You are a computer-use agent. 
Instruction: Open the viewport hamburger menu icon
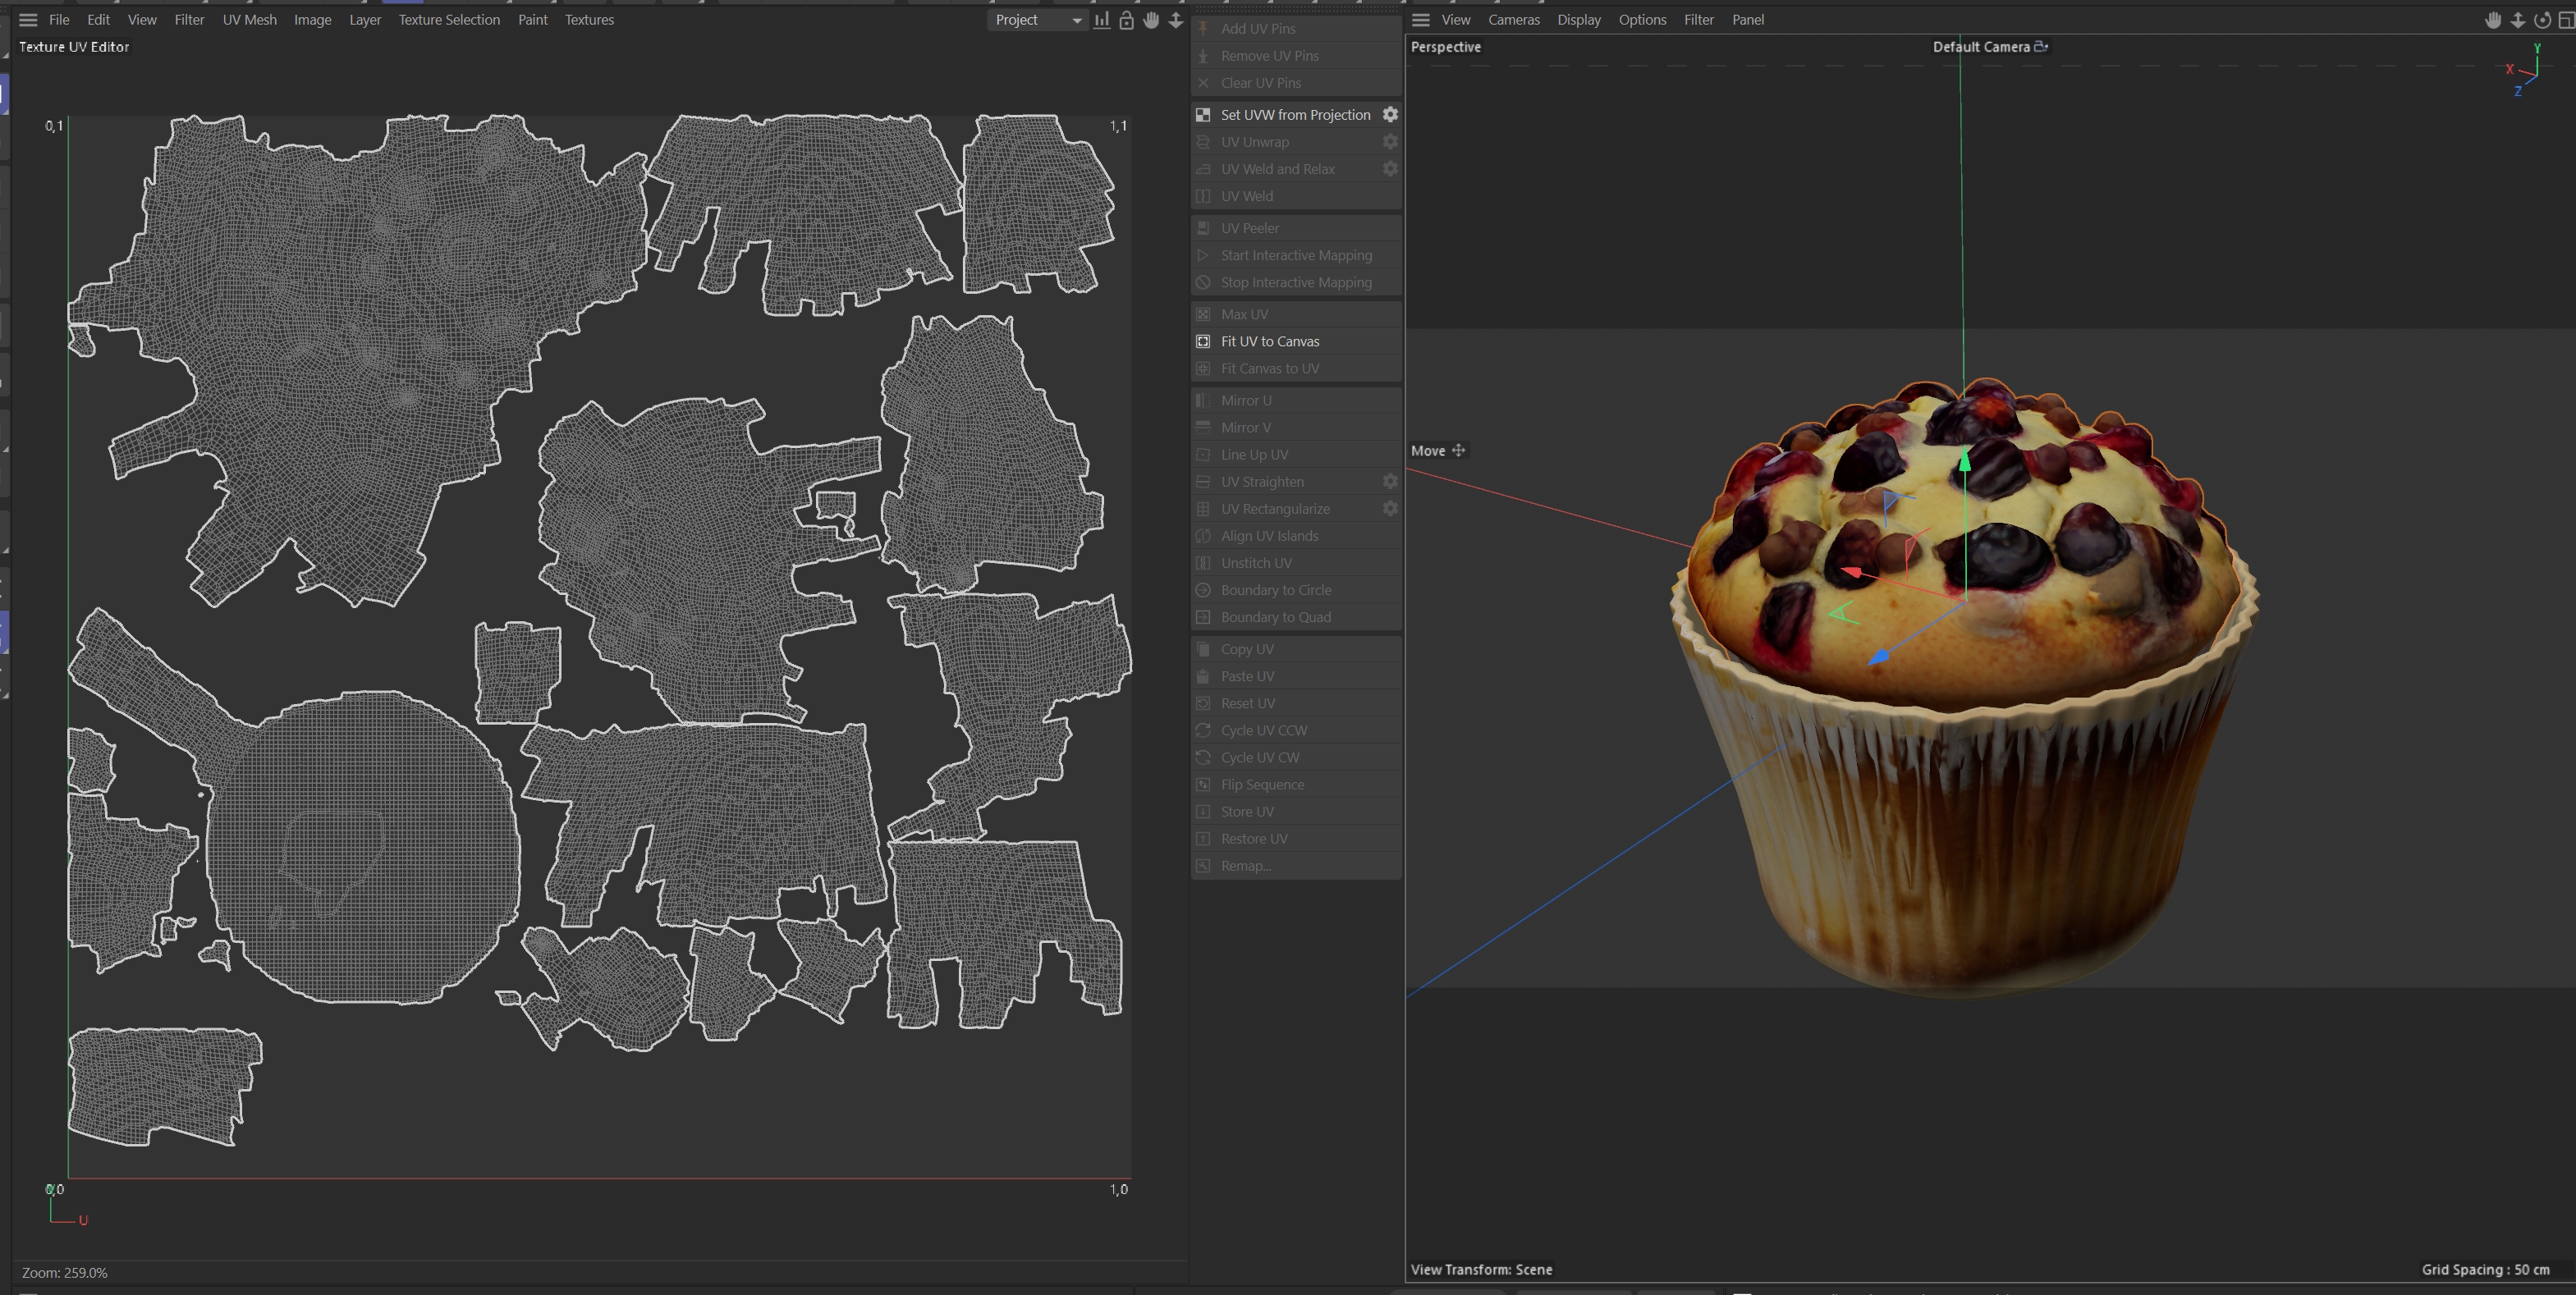coord(1420,20)
